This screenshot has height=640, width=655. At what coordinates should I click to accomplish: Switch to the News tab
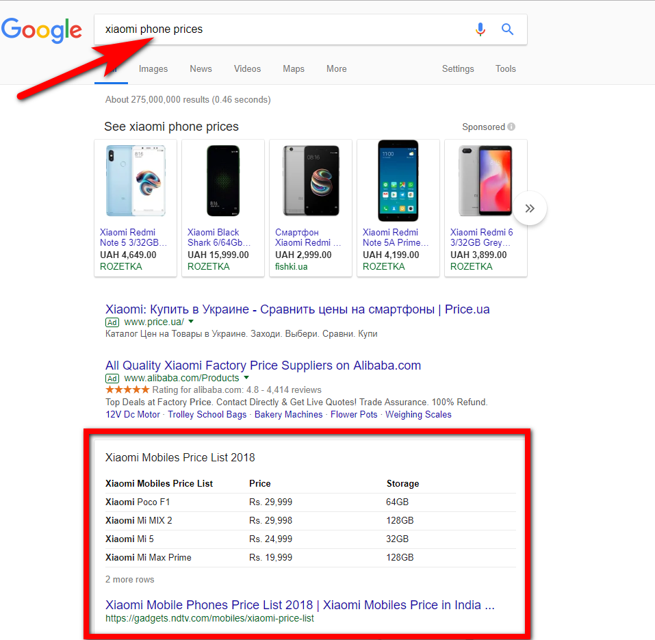pyautogui.click(x=201, y=69)
